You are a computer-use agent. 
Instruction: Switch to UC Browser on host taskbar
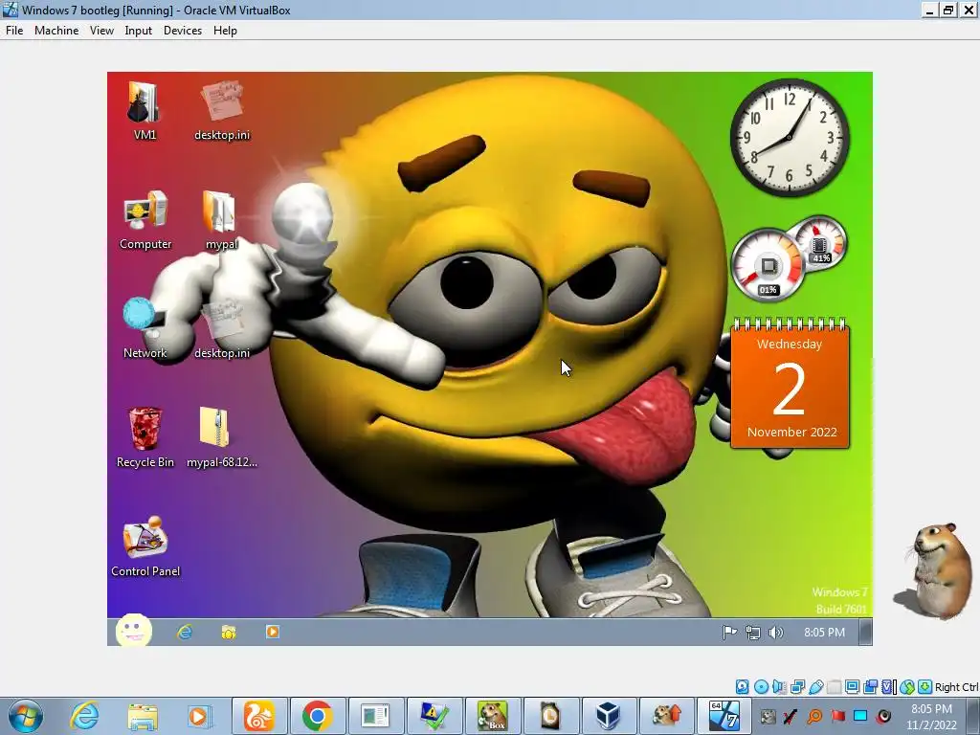coord(259,716)
